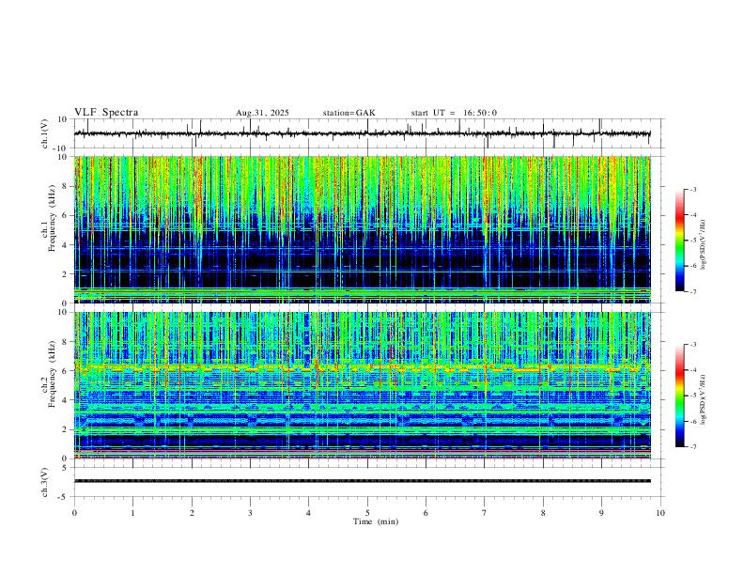
Task: Click time axis tick label "7"
Action: [485, 513]
